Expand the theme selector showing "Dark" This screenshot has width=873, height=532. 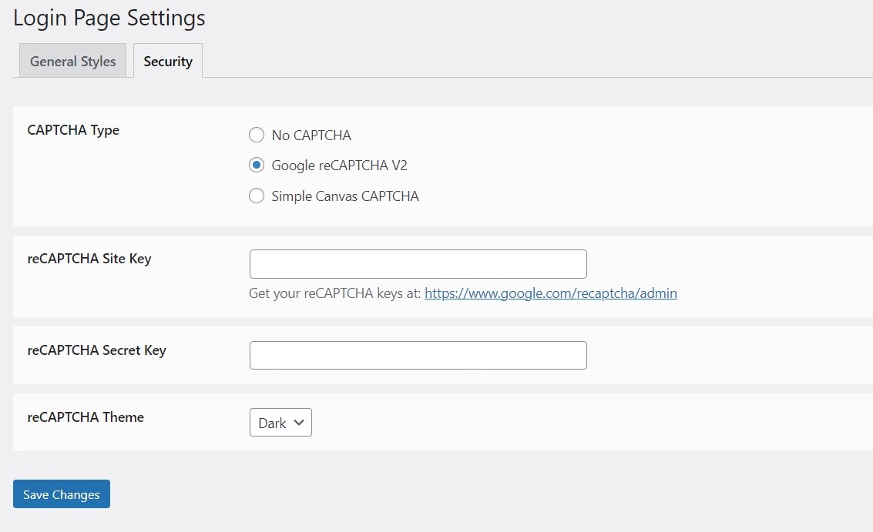(280, 422)
